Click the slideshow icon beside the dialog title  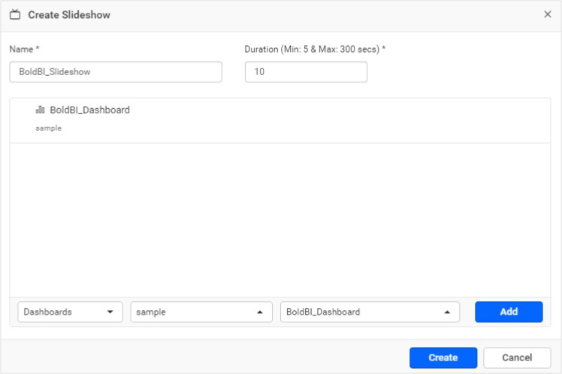tap(15, 15)
